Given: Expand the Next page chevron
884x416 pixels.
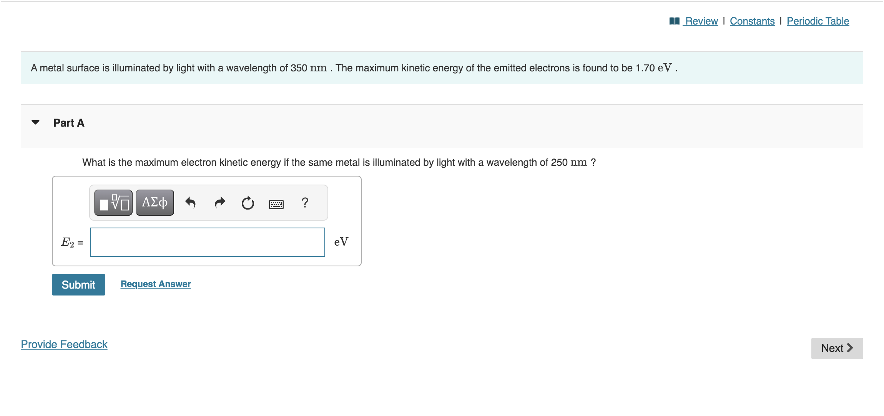Looking at the screenshot, I should point(850,348).
